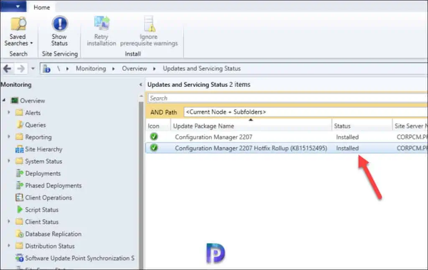
Task: Expand the Reporting tree node
Action: [x=9, y=136]
